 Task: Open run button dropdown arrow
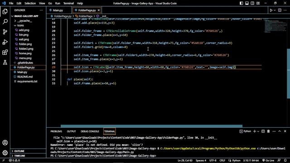[x=275, y=10]
